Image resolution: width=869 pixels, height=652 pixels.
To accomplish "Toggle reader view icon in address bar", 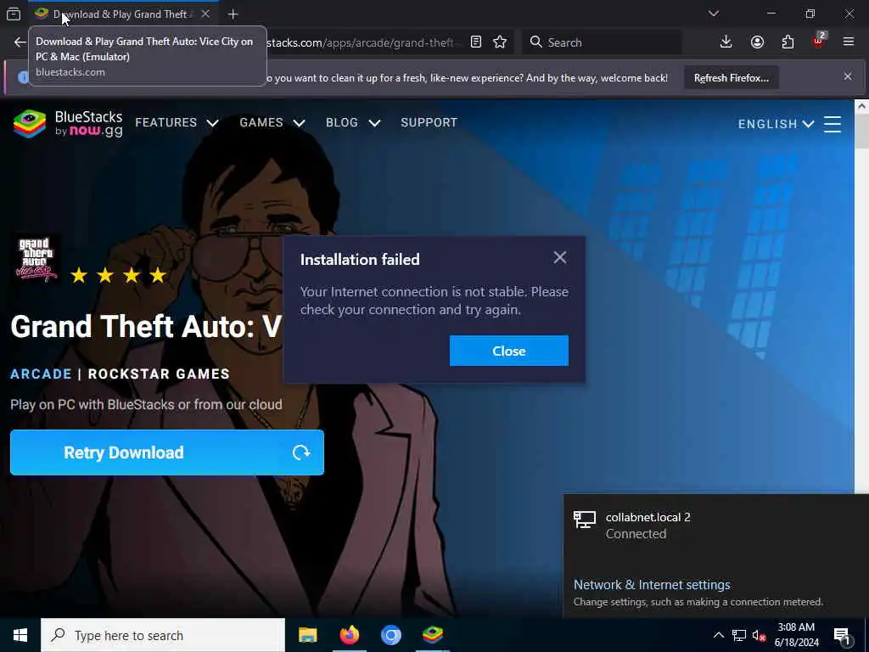I will click(x=476, y=42).
